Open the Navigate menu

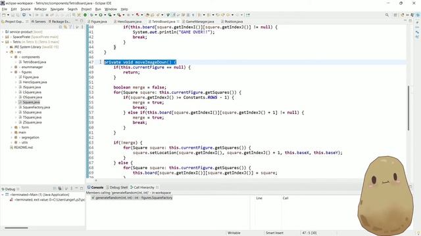57,9
